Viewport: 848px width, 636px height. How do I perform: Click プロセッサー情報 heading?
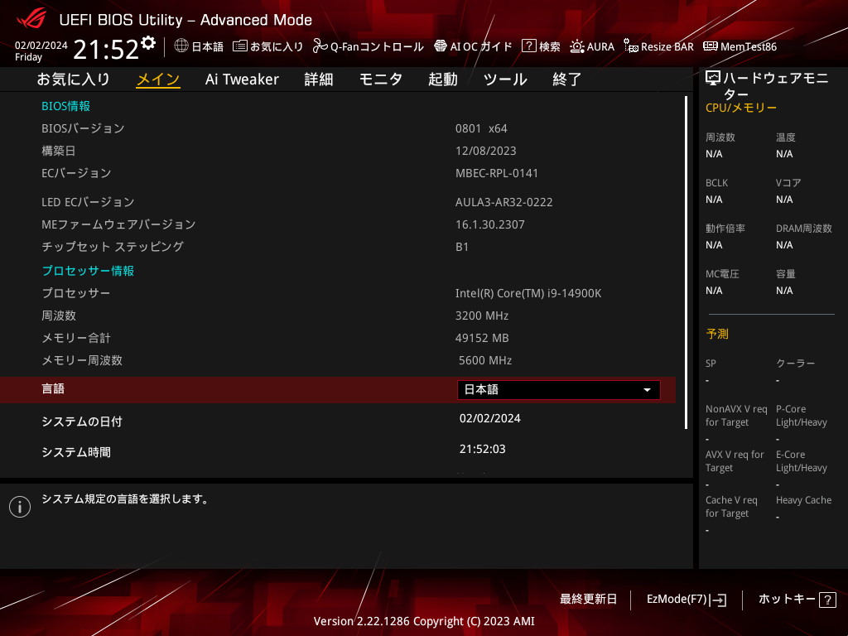[x=88, y=271]
